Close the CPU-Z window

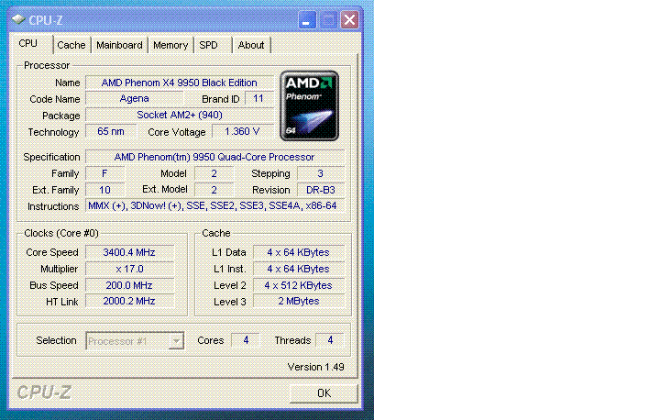[350, 19]
